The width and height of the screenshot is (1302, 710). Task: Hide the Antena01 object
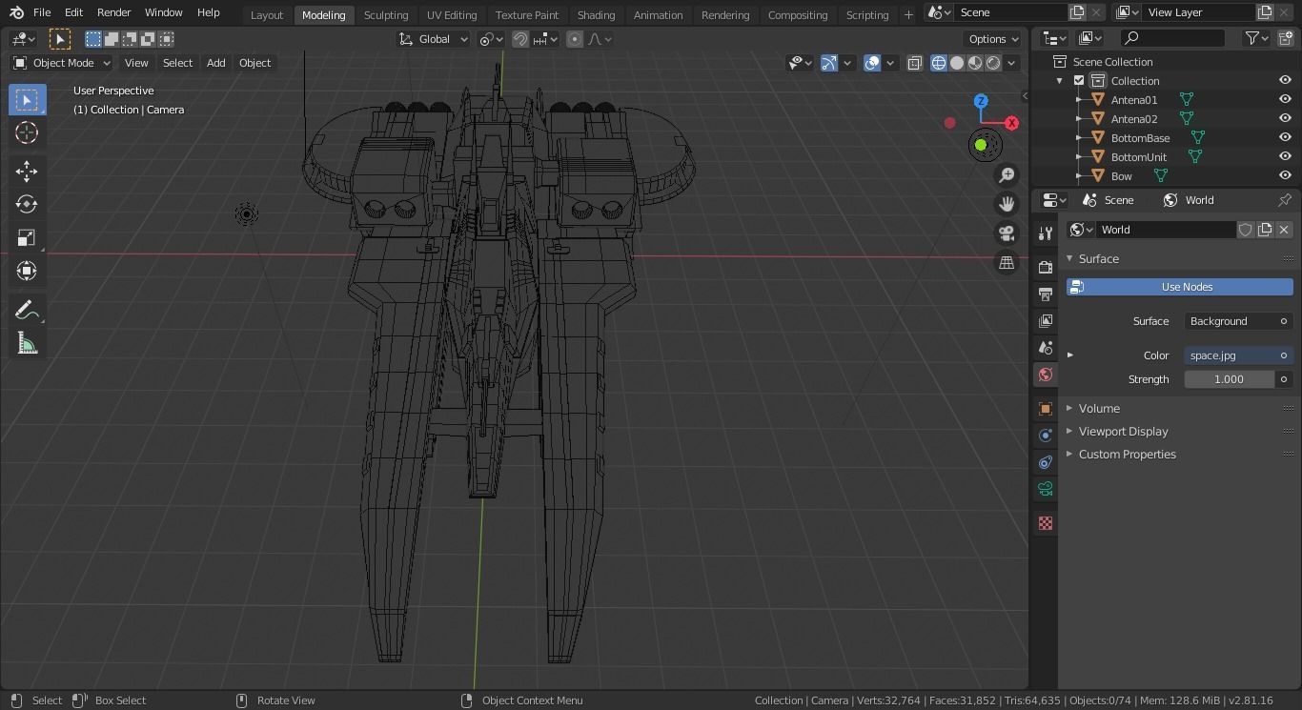click(1285, 100)
